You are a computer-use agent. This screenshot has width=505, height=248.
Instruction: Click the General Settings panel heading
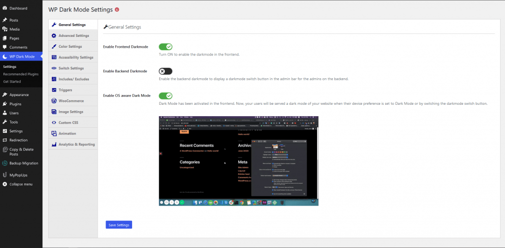(x=122, y=27)
